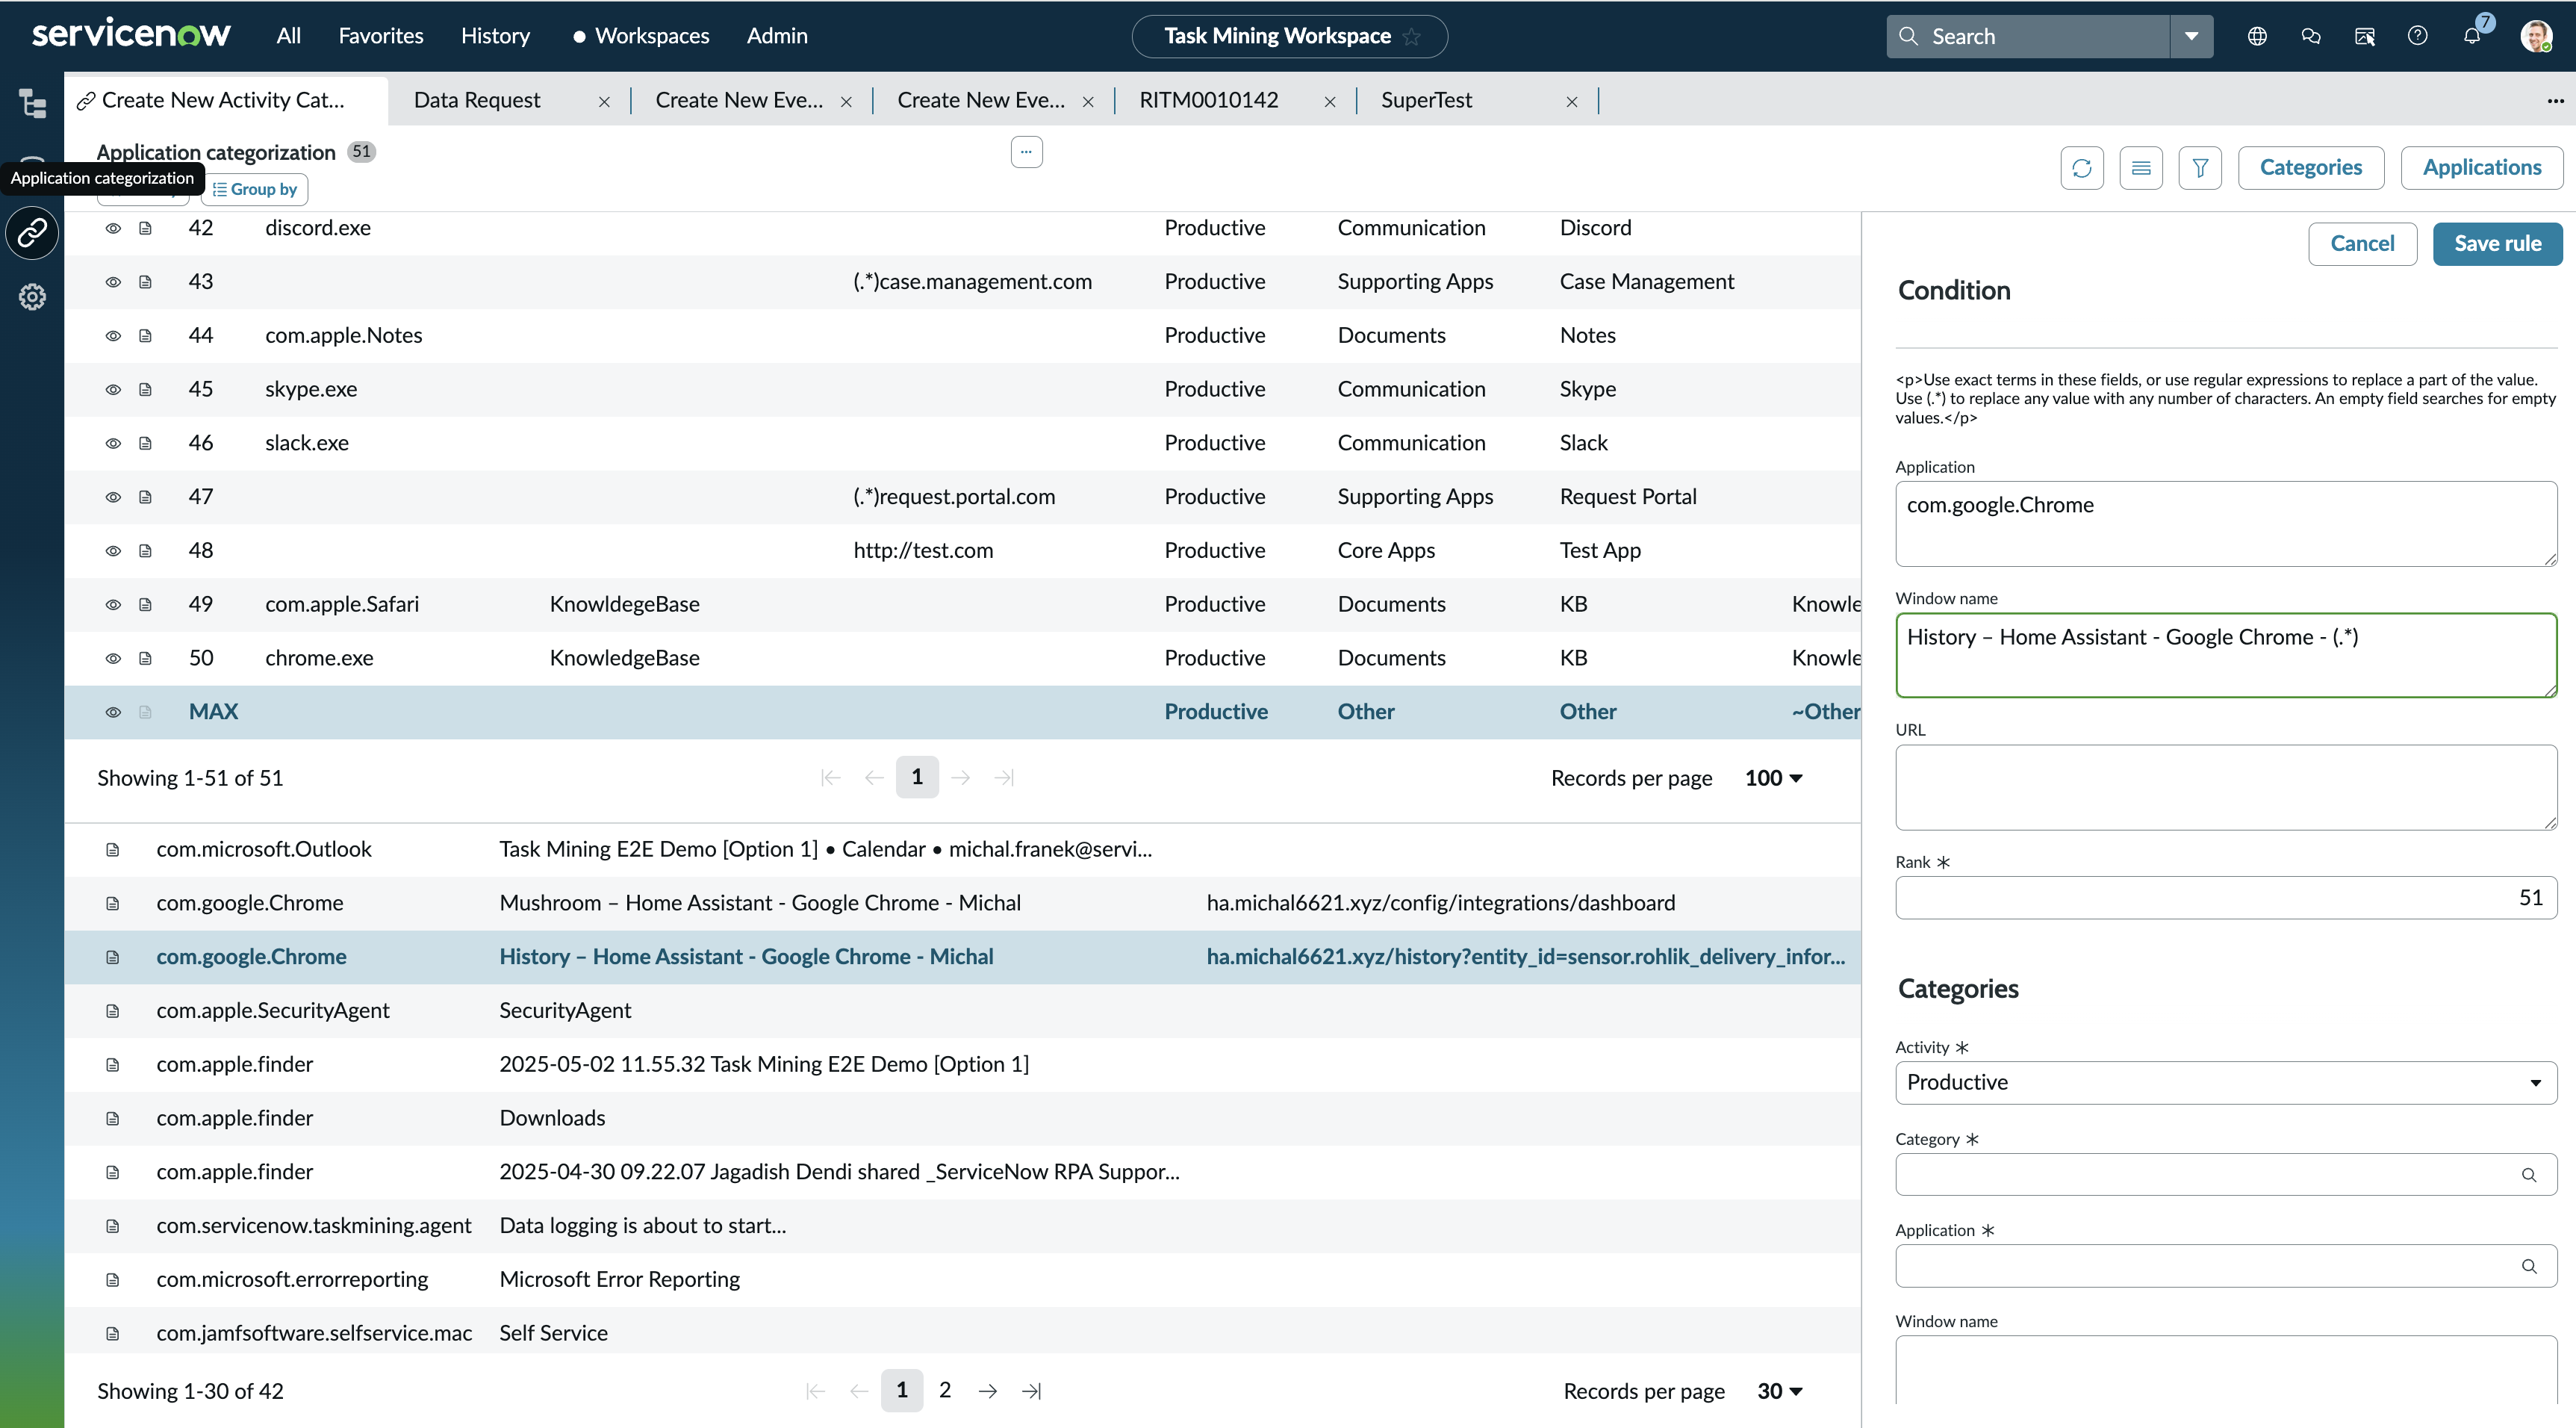Go to next page arrow in bottom list
This screenshot has height=1428, width=2576.
pyautogui.click(x=988, y=1391)
